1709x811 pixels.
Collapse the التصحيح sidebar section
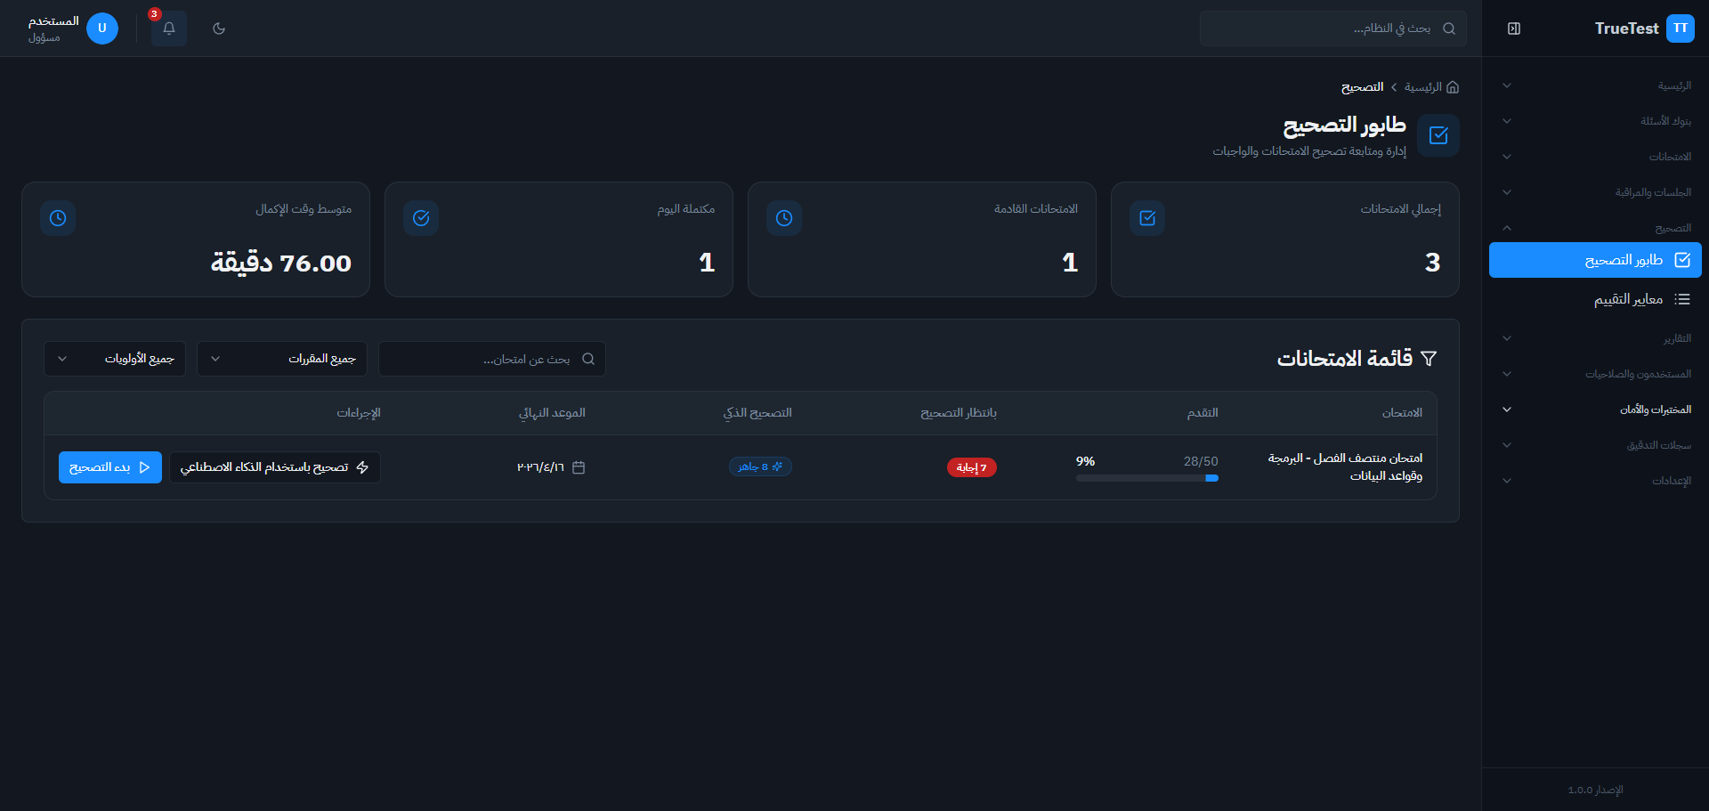(1595, 228)
